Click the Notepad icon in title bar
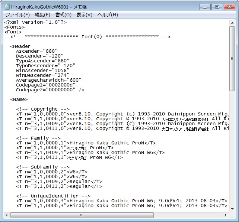This screenshot has height=222, width=239. [x=7, y=7]
